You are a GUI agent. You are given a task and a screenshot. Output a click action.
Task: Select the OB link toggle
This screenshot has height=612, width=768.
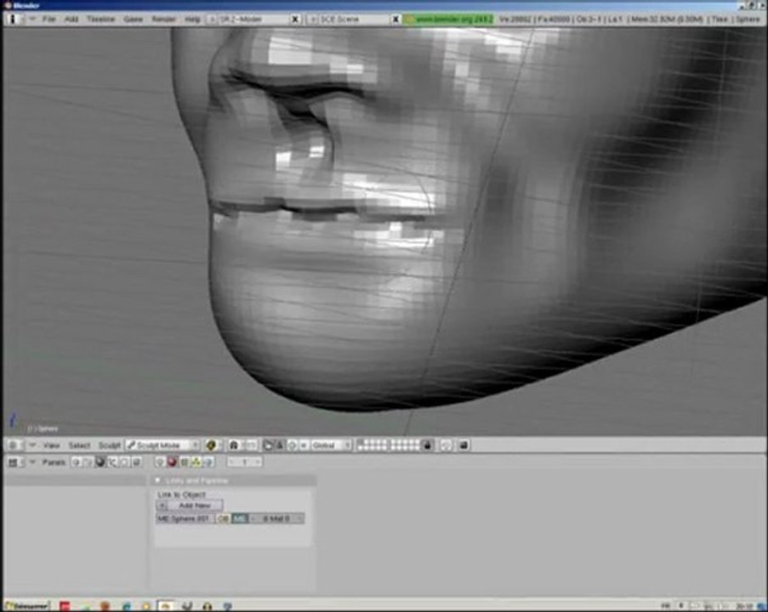pyautogui.click(x=223, y=518)
